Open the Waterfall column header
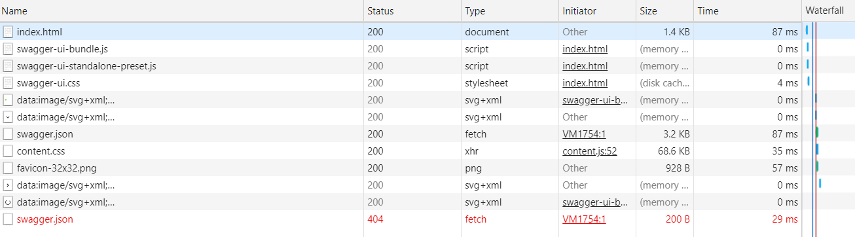This screenshot has height=237, width=855. coord(828,11)
